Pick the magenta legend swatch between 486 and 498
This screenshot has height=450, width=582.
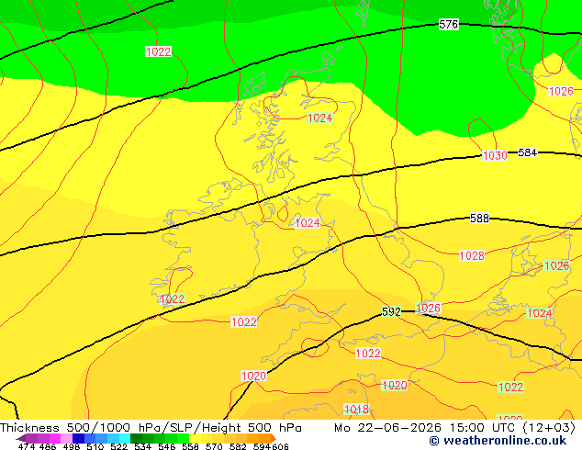click(x=55, y=438)
